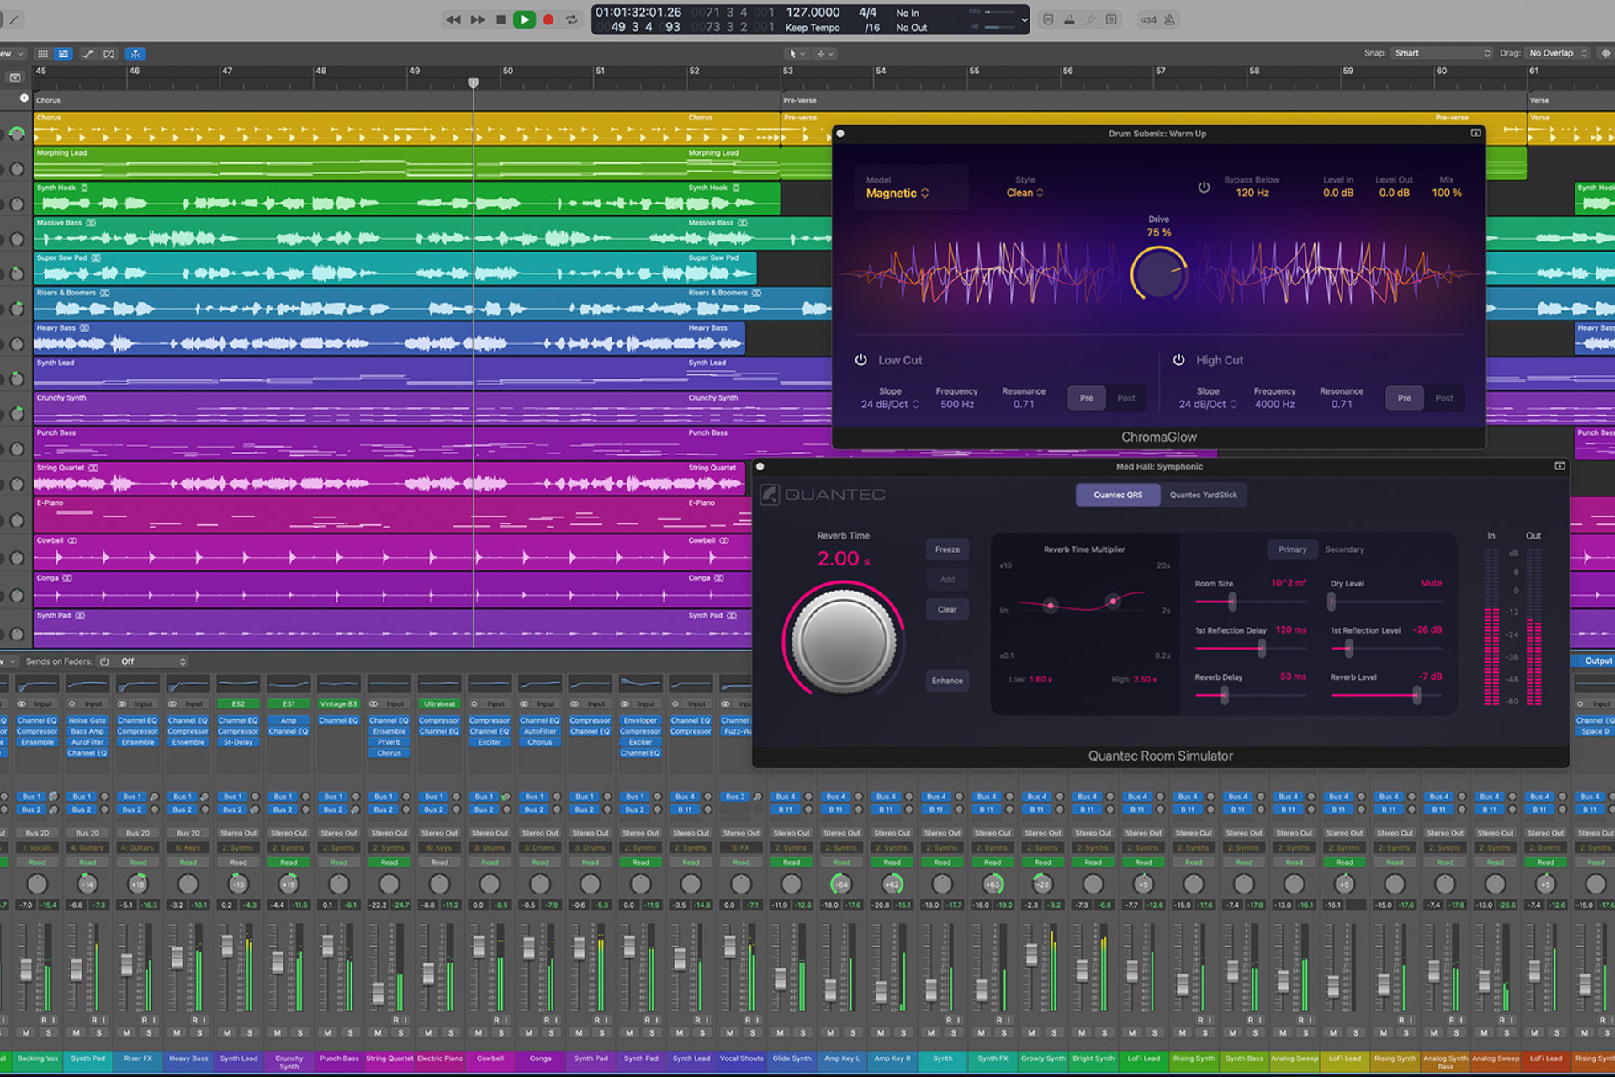Click the metronome icon
1615x1077 pixels.
(x=1169, y=19)
